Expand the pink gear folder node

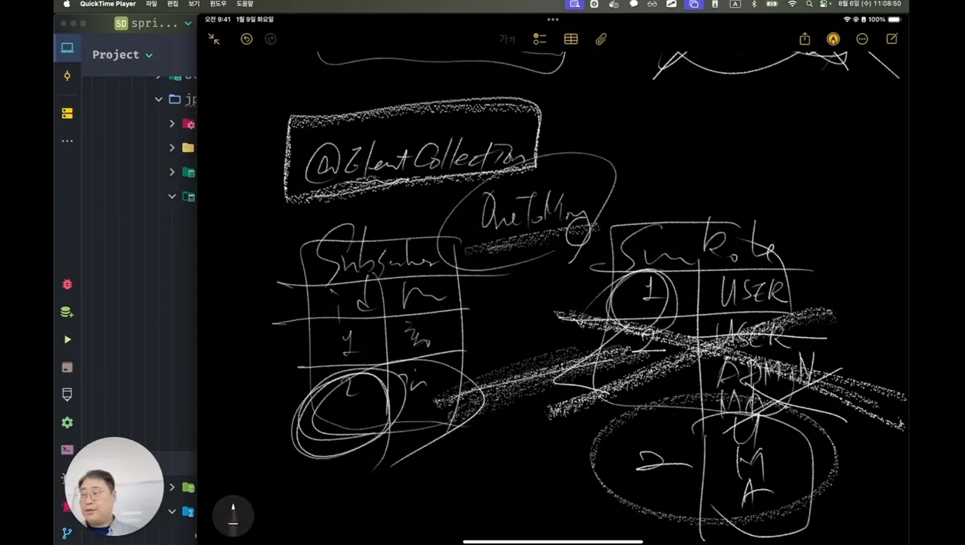pos(172,124)
